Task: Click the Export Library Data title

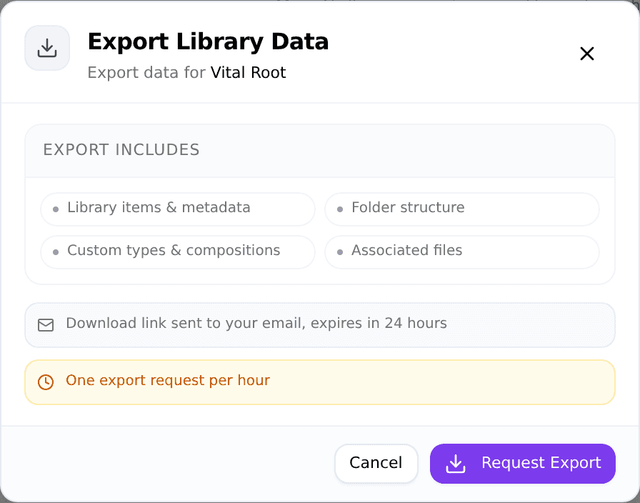Action: (x=208, y=41)
